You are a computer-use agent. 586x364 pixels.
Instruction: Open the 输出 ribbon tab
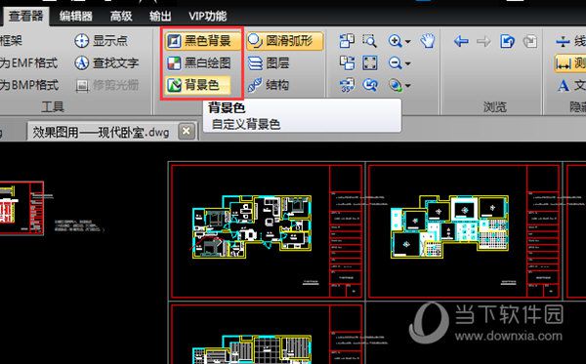(160, 17)
